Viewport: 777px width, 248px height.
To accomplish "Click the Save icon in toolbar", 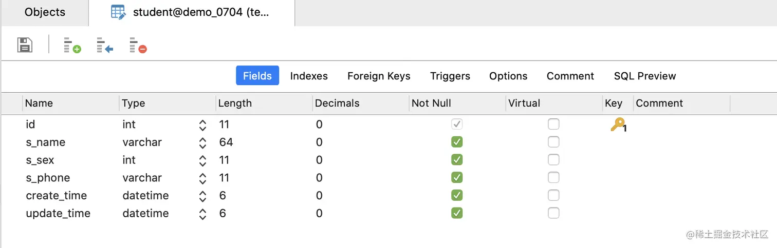I will 25,45.
